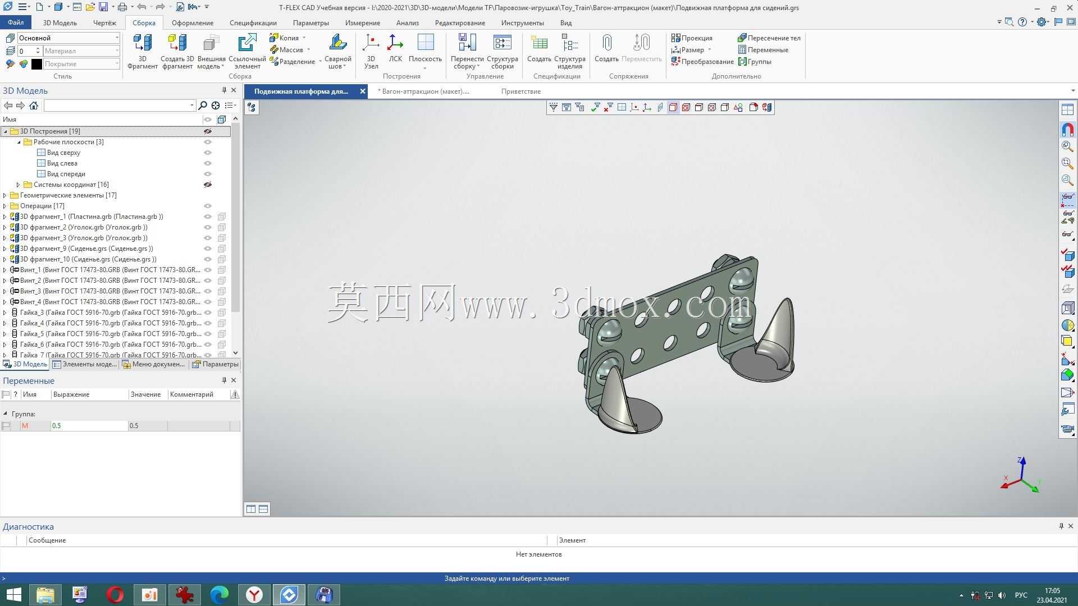Click the Разделение button

294,62
